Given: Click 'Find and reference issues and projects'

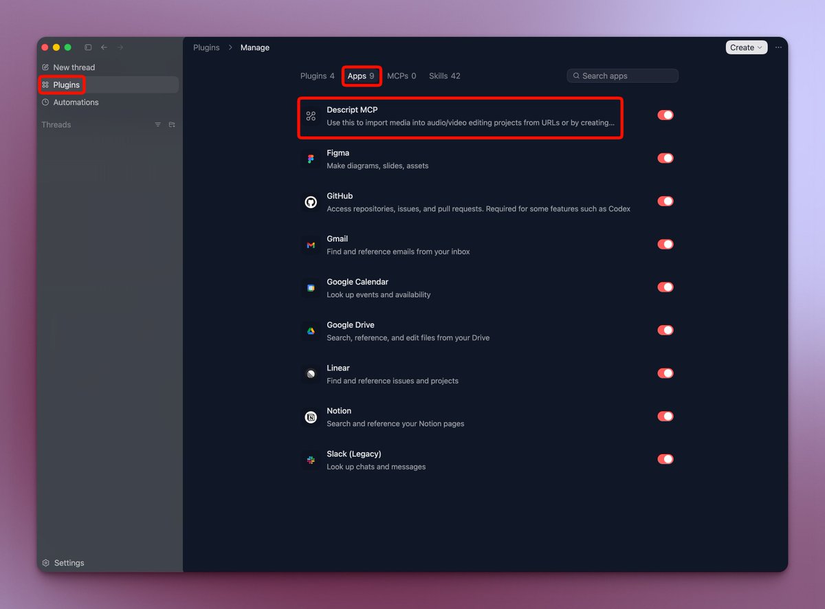Looking at the screenshot, I should [x=393, y=381].
